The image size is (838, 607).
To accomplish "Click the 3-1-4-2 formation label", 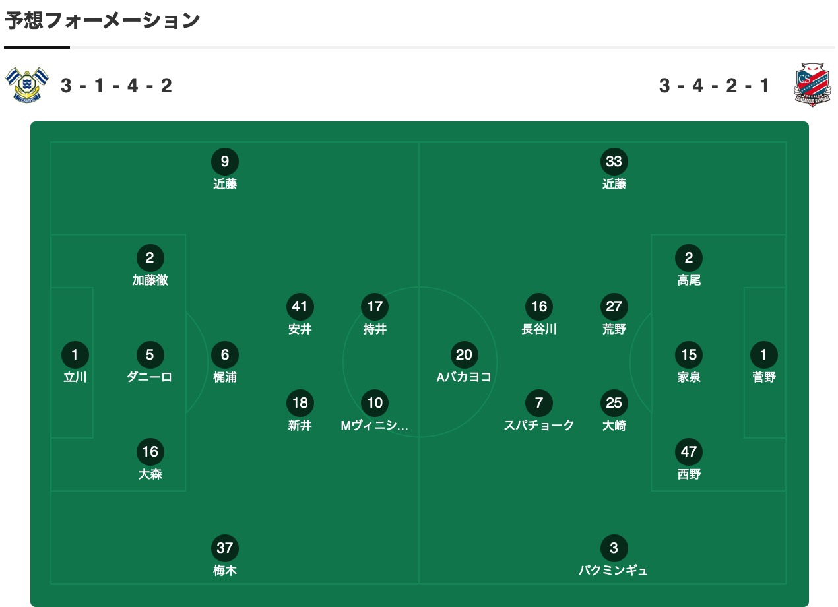I will pos(117,86).
